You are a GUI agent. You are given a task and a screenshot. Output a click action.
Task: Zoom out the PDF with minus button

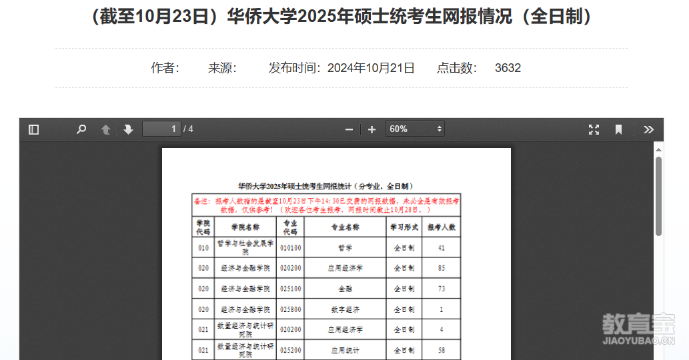350,129
